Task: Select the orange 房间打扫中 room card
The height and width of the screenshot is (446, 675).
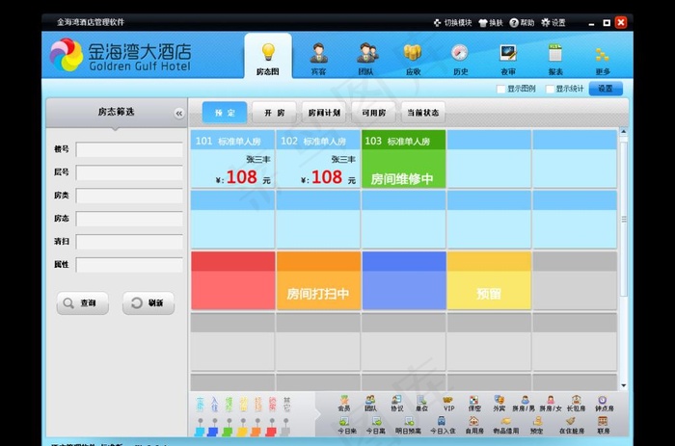Action: (318, 280)
